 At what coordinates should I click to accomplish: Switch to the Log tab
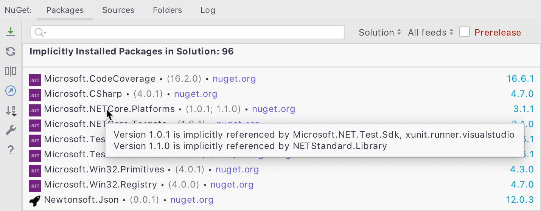click(x=208, y=10)
